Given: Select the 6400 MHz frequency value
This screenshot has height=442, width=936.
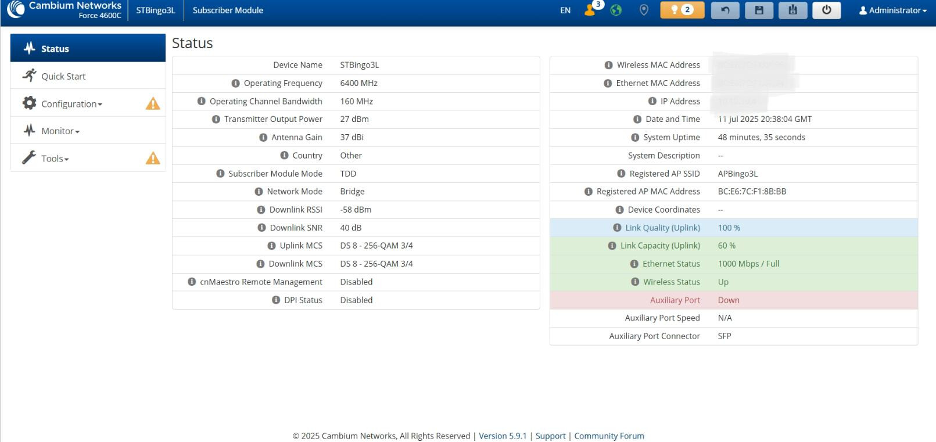Looking at the screenshot, I should pyautogui.click(x=358, y=83).
